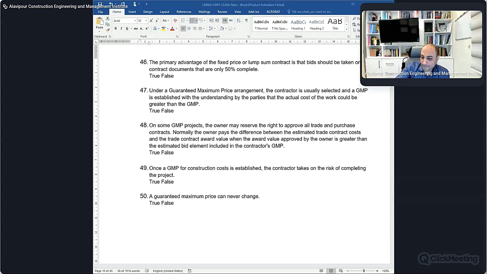
Task: Click the Sort A-Z icon
Action: coord(239,21)
